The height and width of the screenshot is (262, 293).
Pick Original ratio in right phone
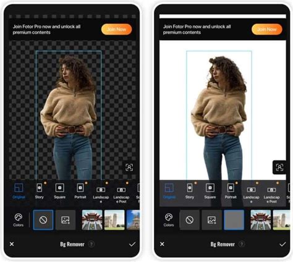169,191
